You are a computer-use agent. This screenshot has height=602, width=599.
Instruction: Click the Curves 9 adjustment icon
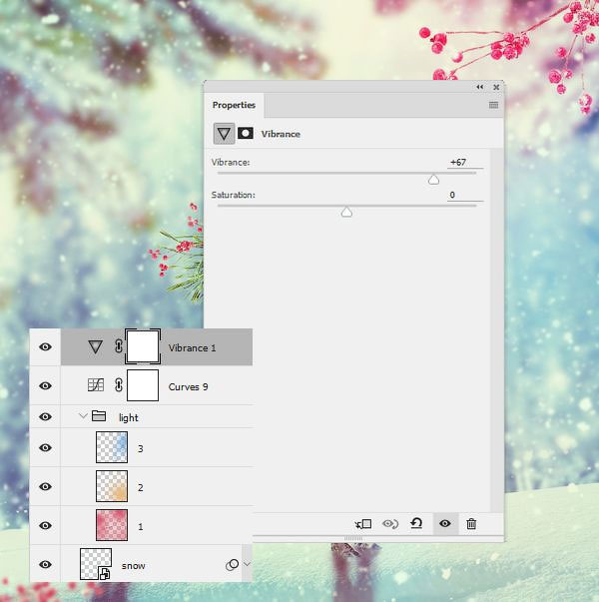[x=96, y=385]
